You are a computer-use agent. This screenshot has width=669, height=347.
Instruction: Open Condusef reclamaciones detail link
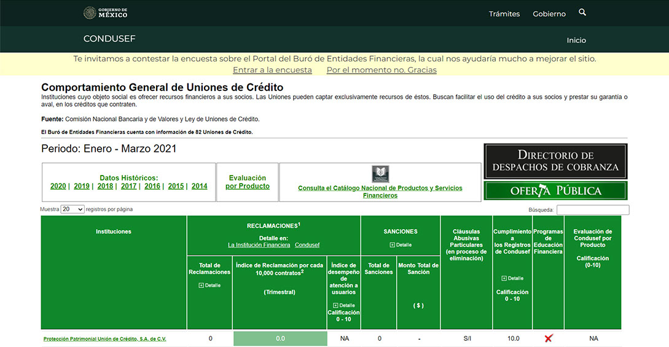pyautogui.click(x=307, y=245)
